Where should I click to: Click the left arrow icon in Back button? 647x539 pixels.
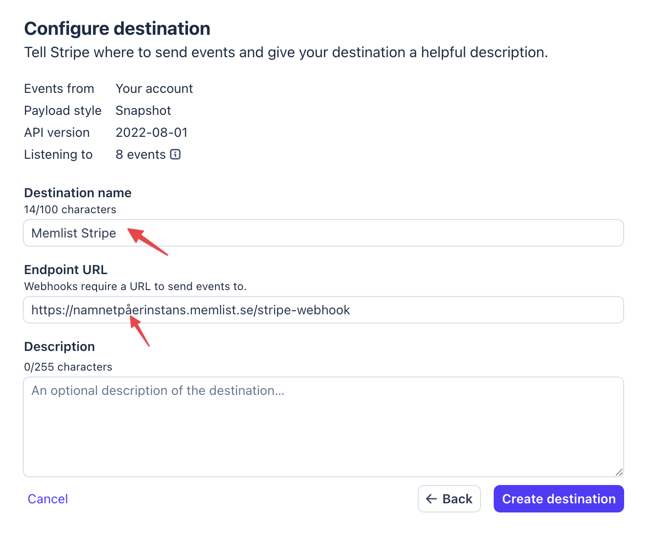pos(431,499)
